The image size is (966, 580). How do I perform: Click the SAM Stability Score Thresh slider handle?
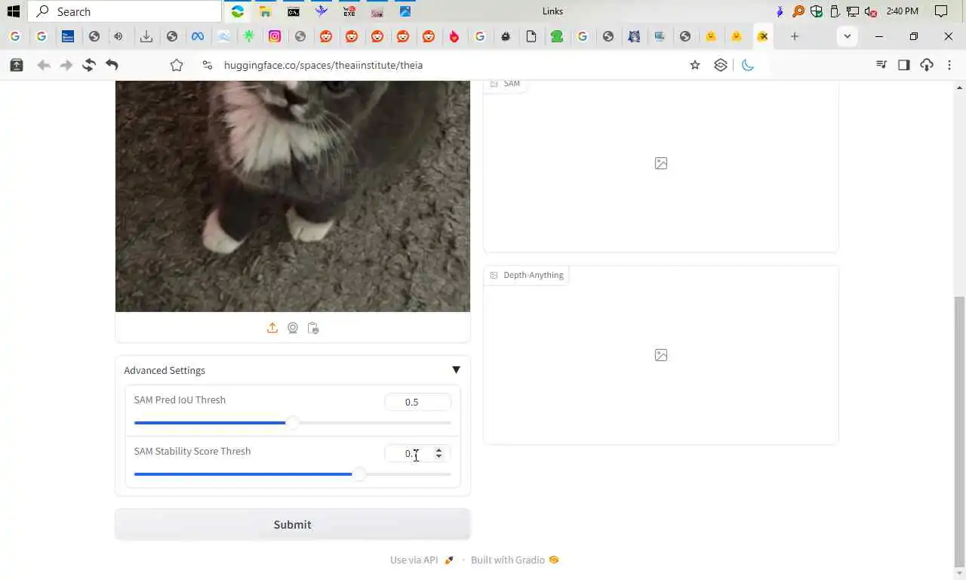(x=359, y=474)
